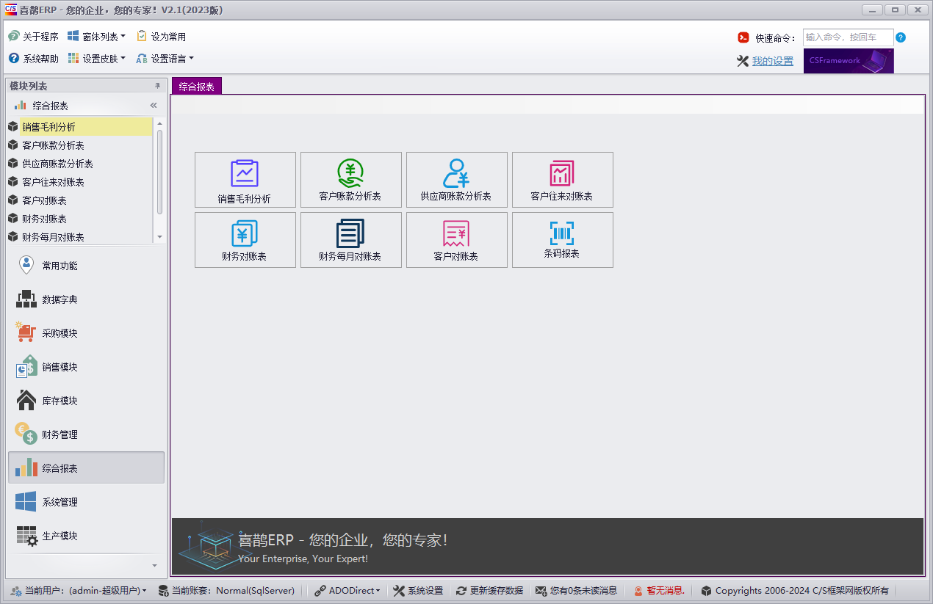Image resolution: width=933 pixels, height=604 pixels.
Task: Open the 窗体列表 dropdown
Action: tap(96, 37)
